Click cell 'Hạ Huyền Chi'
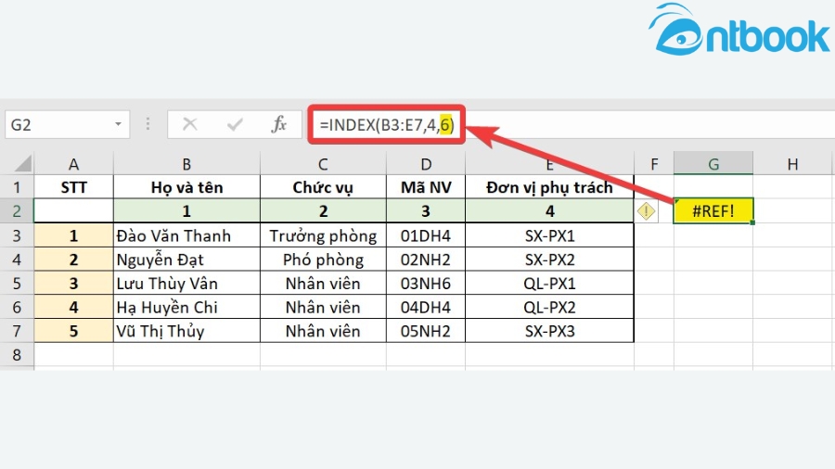The height and width of the screenshot is (469, 835). (x=186, y=307)
